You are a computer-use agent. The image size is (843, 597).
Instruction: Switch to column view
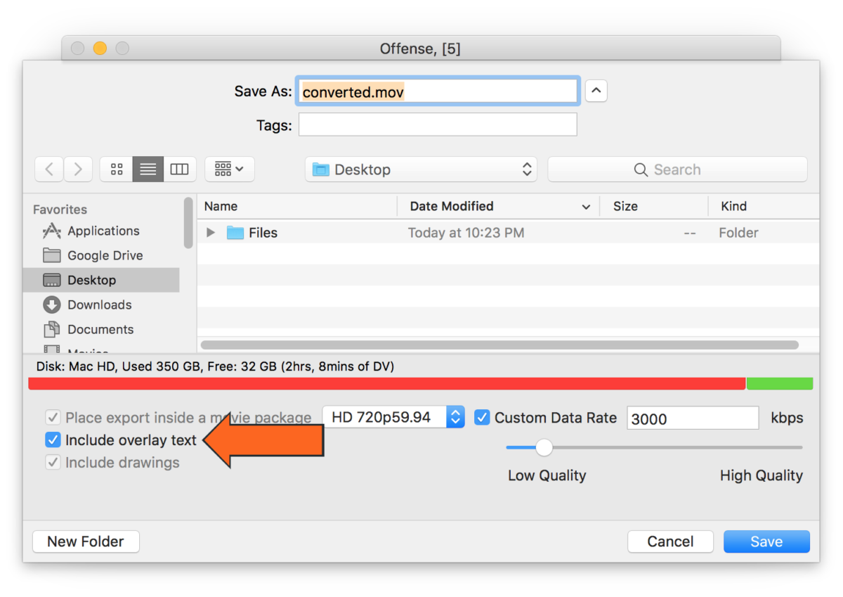179,169
